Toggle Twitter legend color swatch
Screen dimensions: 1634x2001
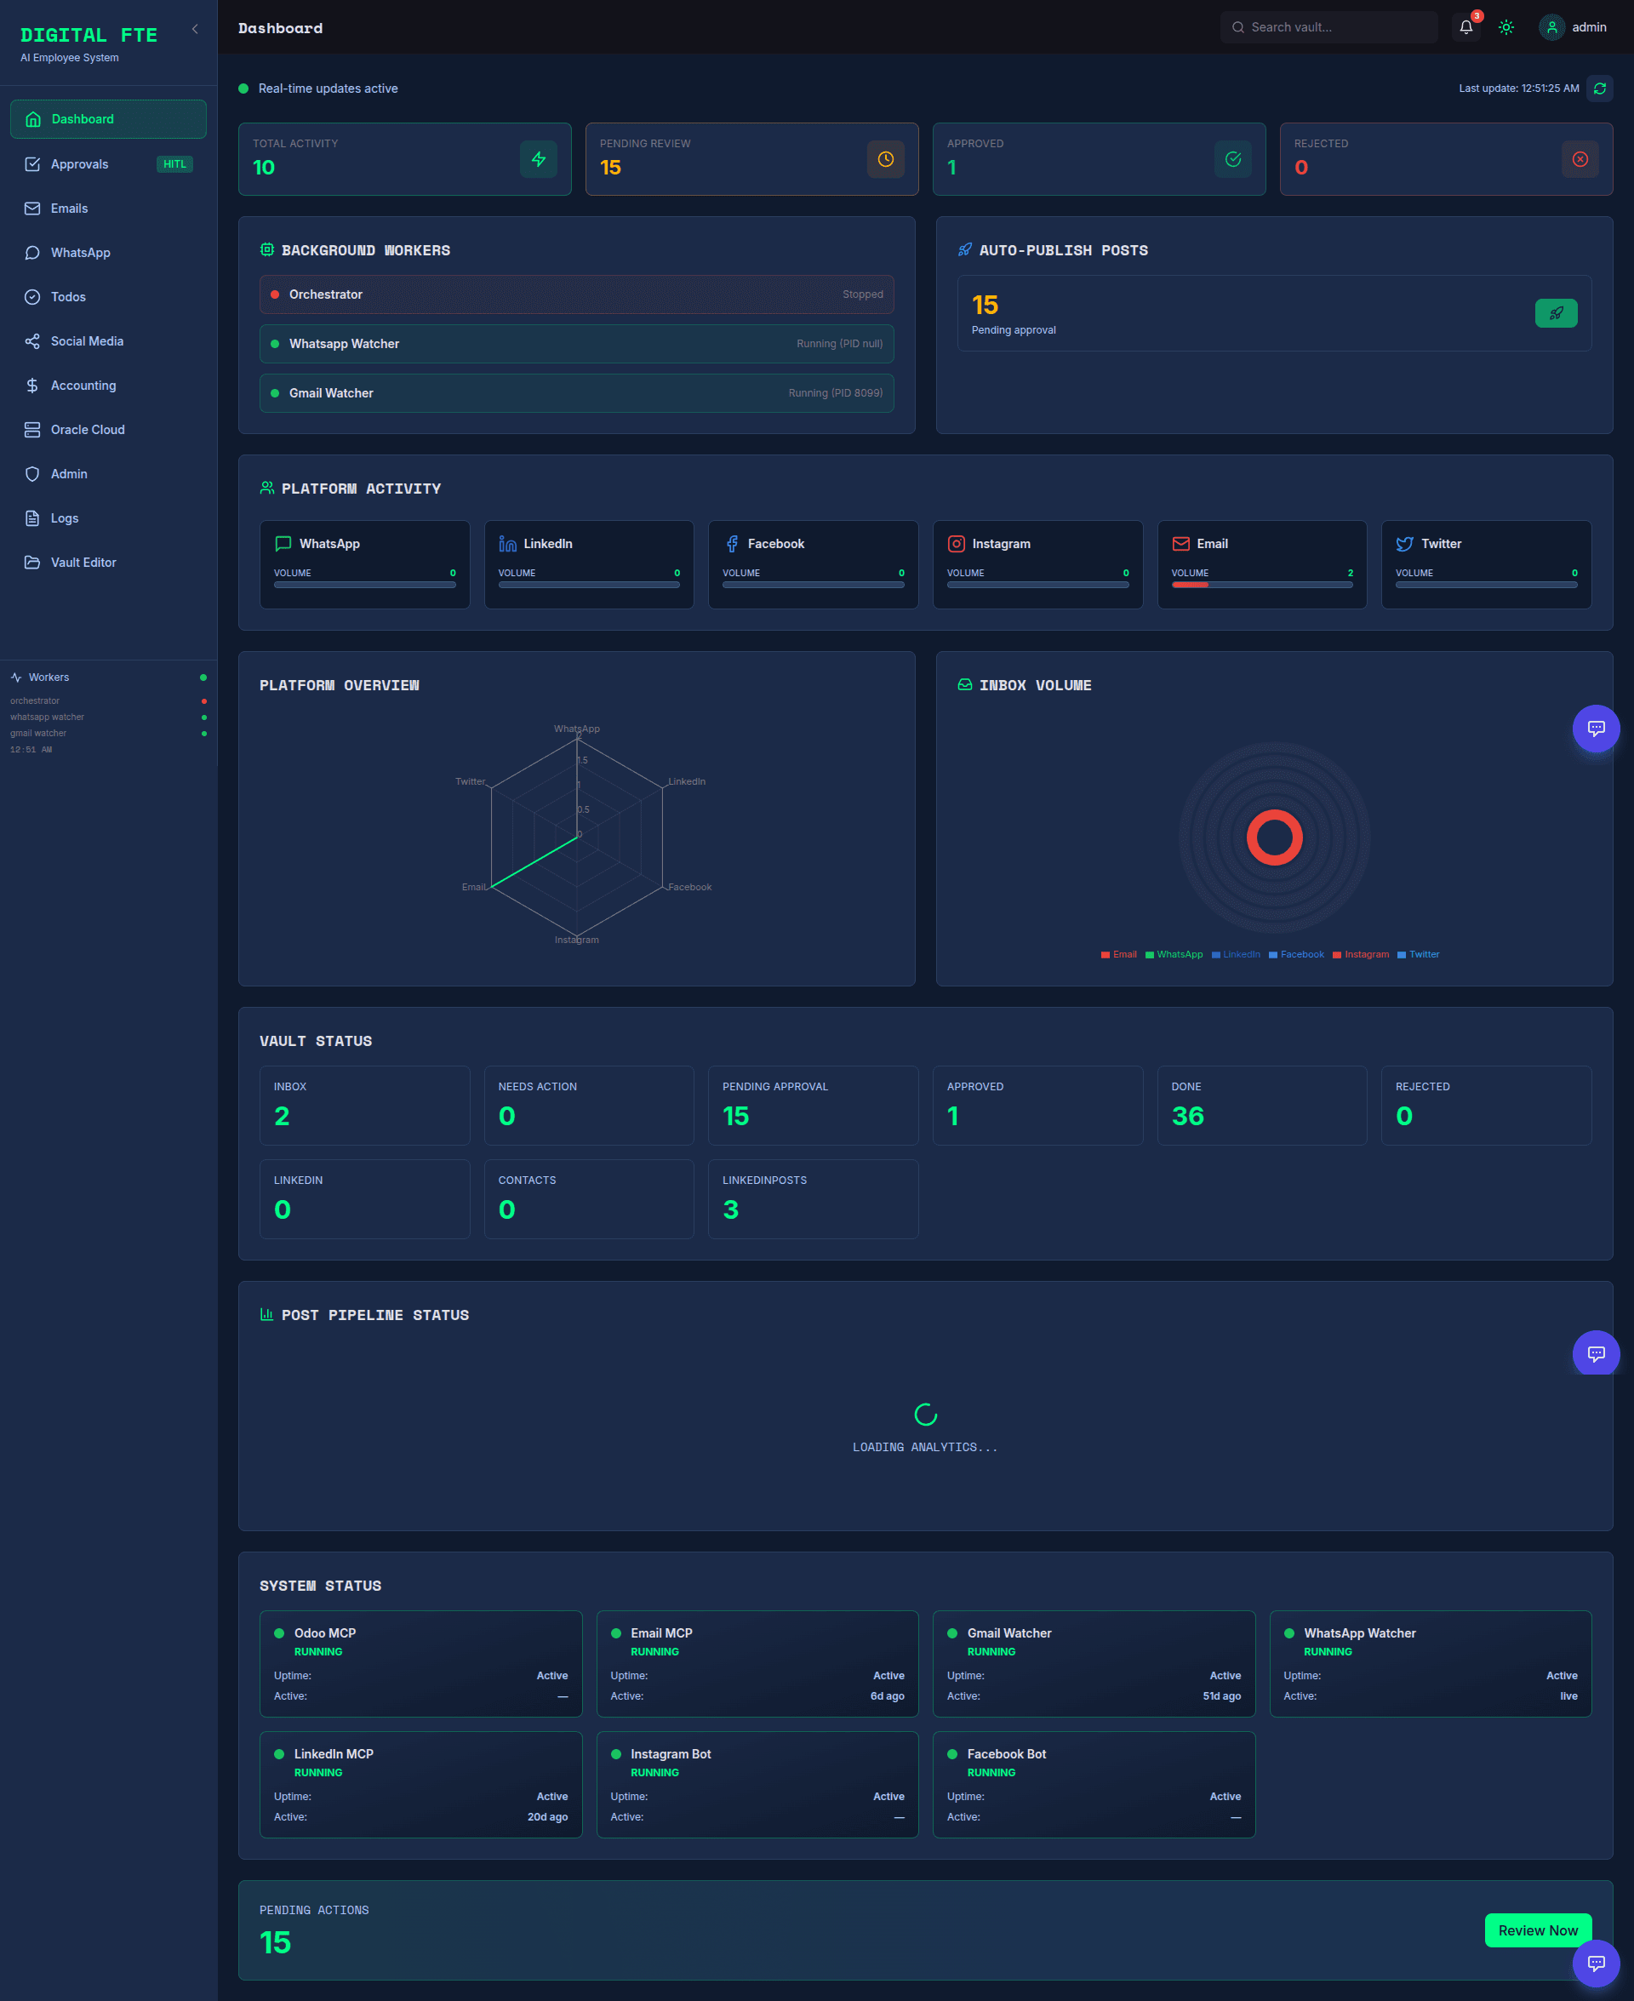click(x=1402, y=954)
